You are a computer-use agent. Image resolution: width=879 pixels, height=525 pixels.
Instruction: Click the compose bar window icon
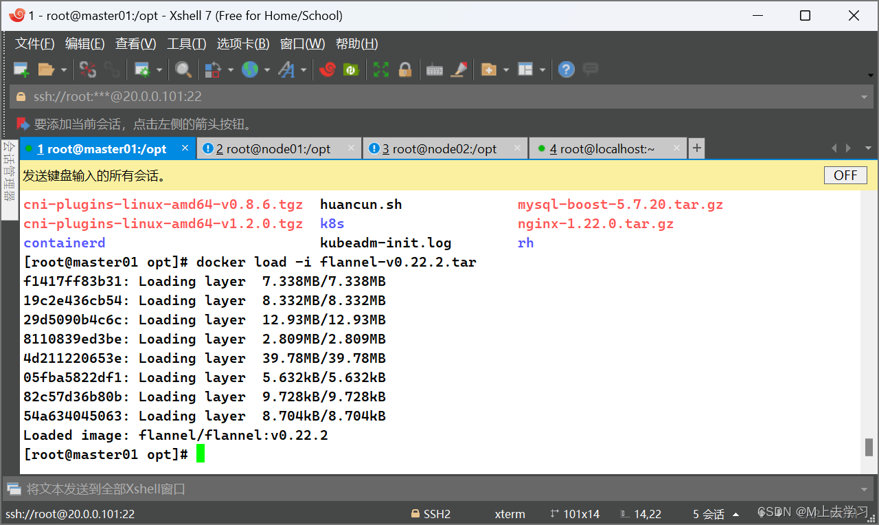(14, 489)
